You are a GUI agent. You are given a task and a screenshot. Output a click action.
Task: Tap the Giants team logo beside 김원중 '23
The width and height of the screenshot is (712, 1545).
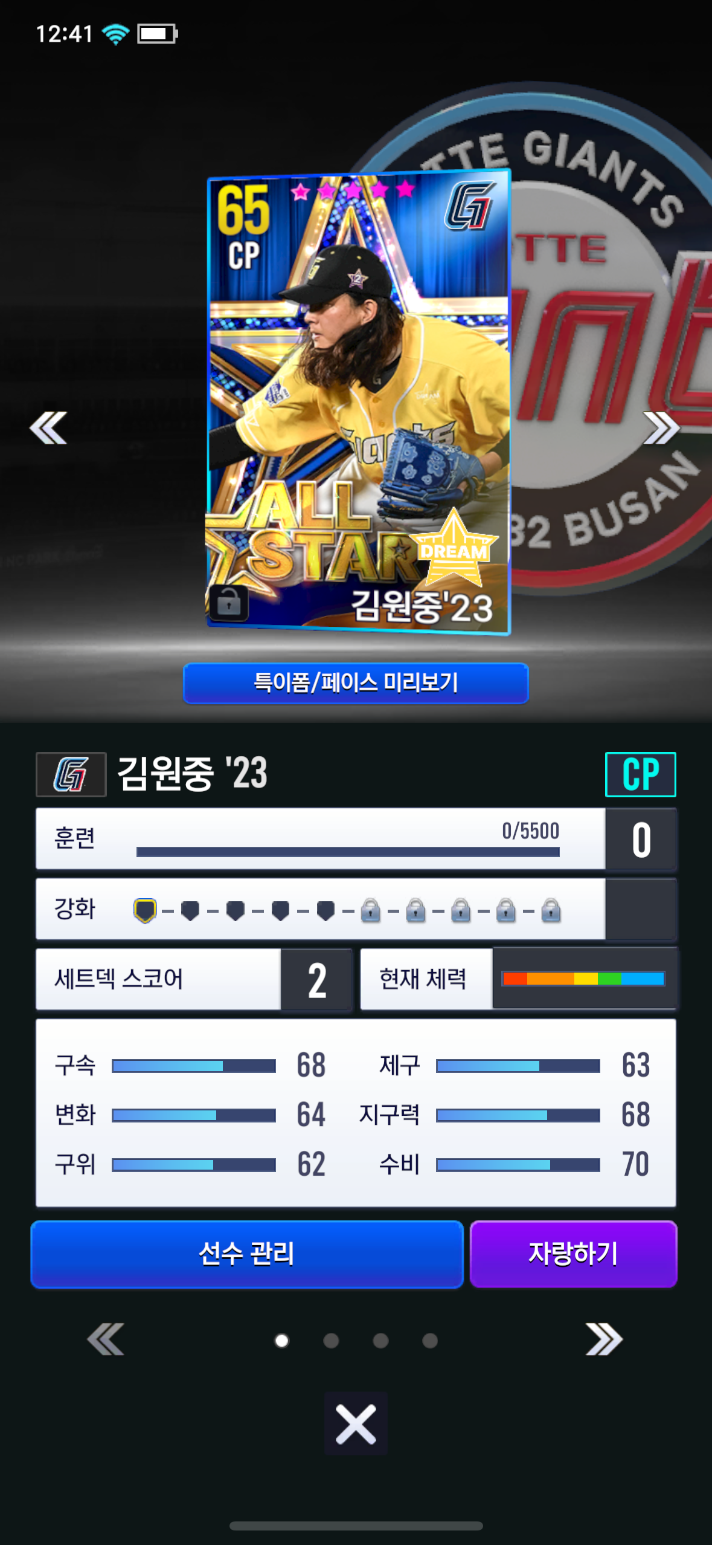71,774
